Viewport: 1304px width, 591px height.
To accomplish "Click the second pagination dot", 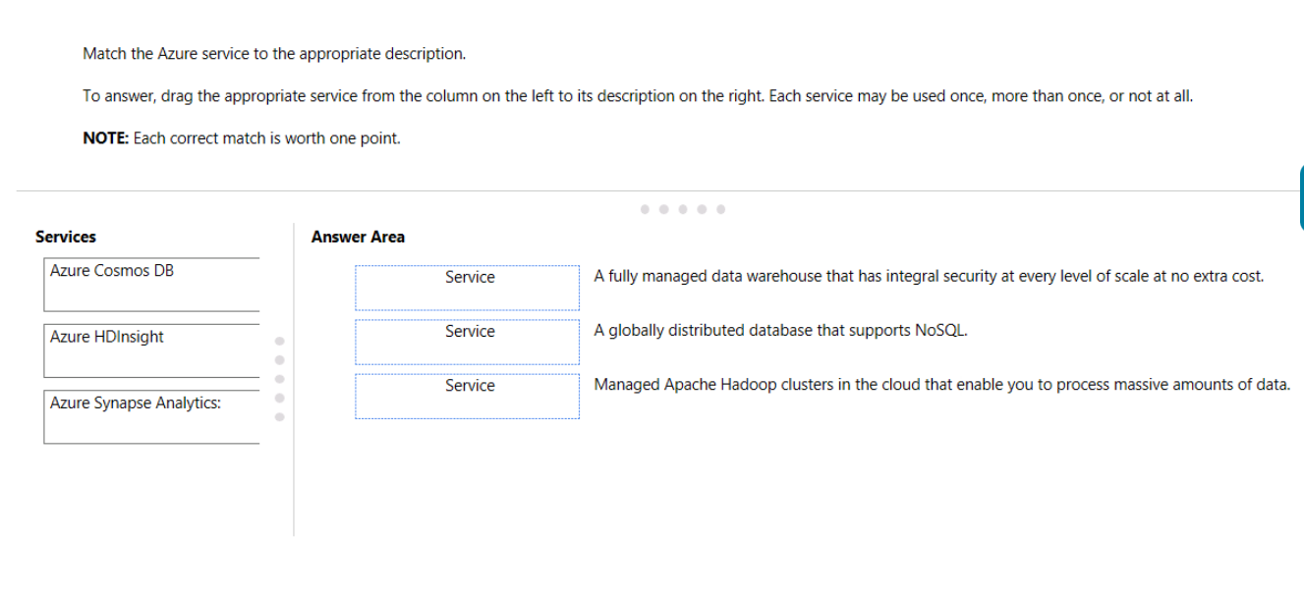I will (x=662, y=208).
